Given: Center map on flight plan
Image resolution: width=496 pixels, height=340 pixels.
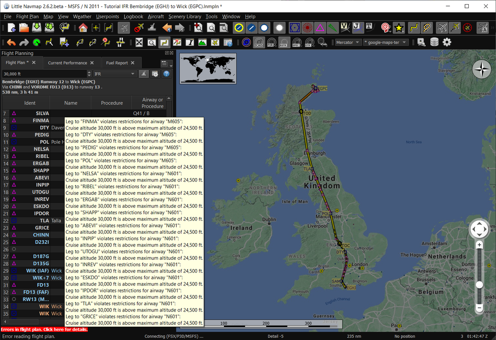Looking at the screenshot, I should [x=108, y=28].
